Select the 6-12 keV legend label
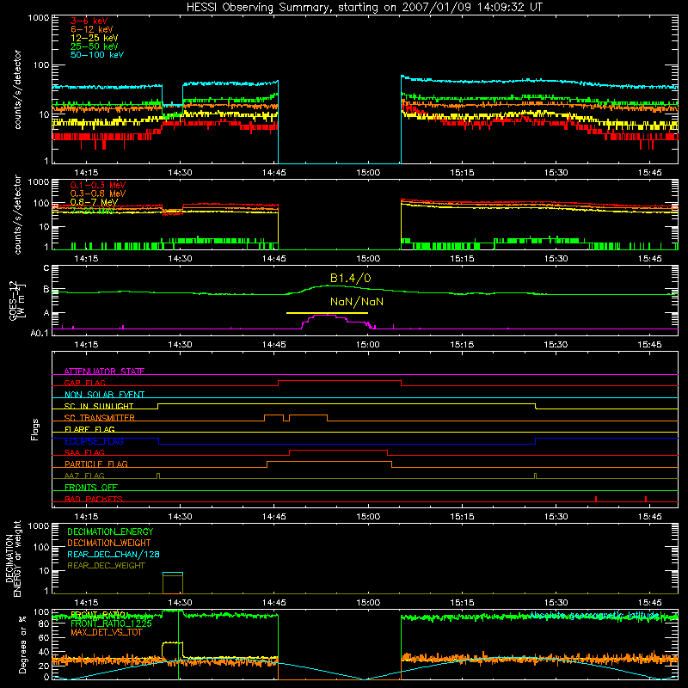The width and height of the screenshot is (688, 688). (92, 29)
